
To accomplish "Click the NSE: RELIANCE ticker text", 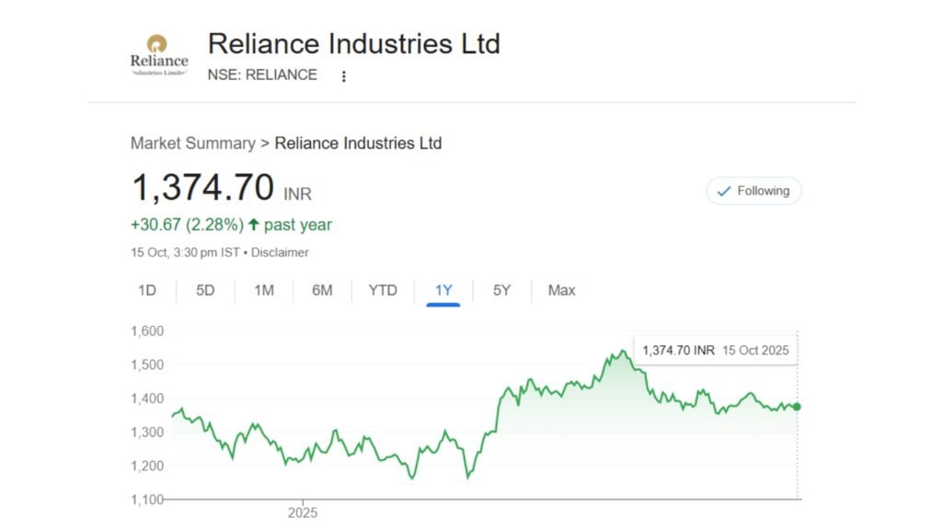I will click(262, 75).
